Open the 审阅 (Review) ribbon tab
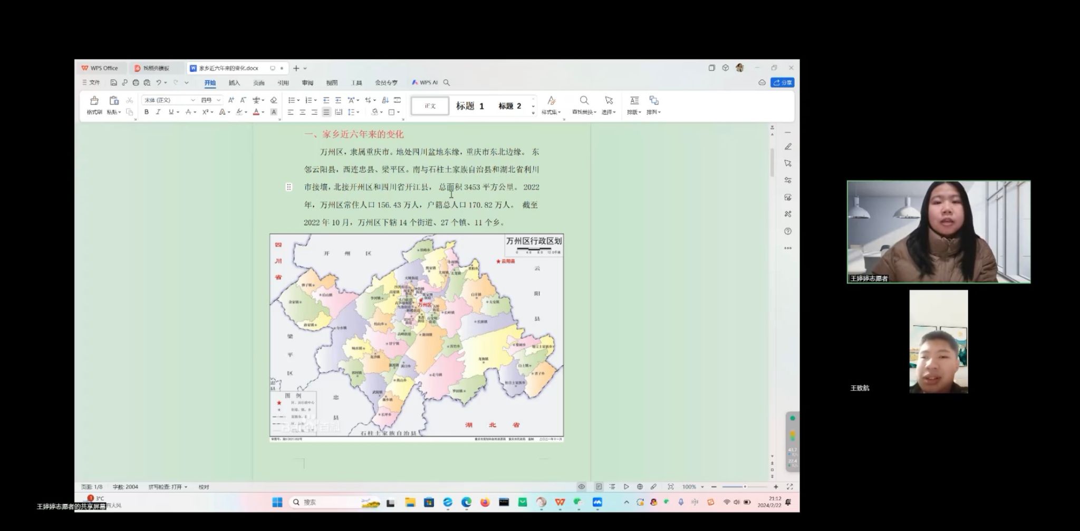 click(307, 83)
